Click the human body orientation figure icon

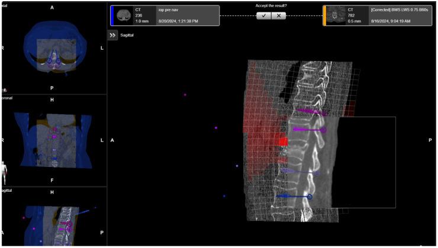[x=5, y=172]
